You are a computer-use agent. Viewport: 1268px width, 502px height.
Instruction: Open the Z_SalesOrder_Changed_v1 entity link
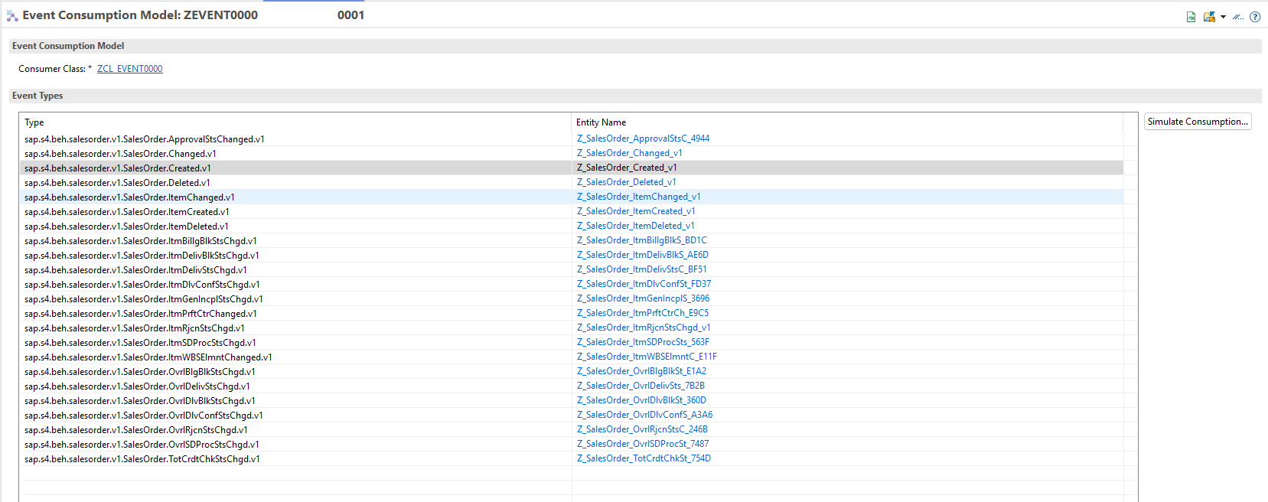tap(629, 153)
